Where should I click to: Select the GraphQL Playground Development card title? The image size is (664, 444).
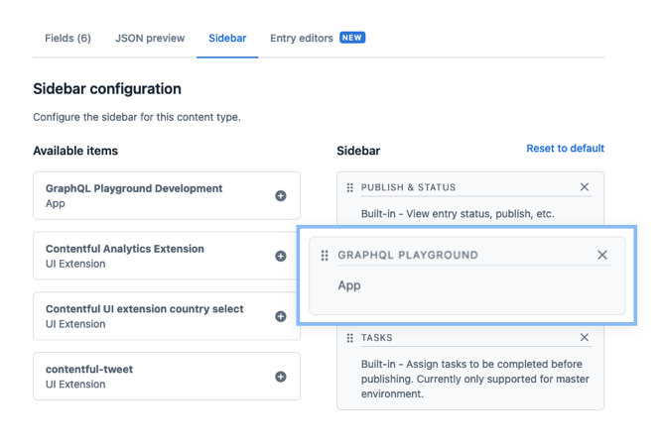pos(134,188)
